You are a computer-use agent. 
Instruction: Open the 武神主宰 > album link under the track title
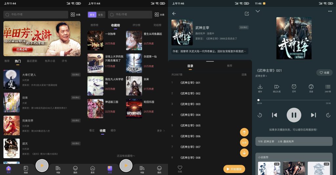click(x=261, y=76)
